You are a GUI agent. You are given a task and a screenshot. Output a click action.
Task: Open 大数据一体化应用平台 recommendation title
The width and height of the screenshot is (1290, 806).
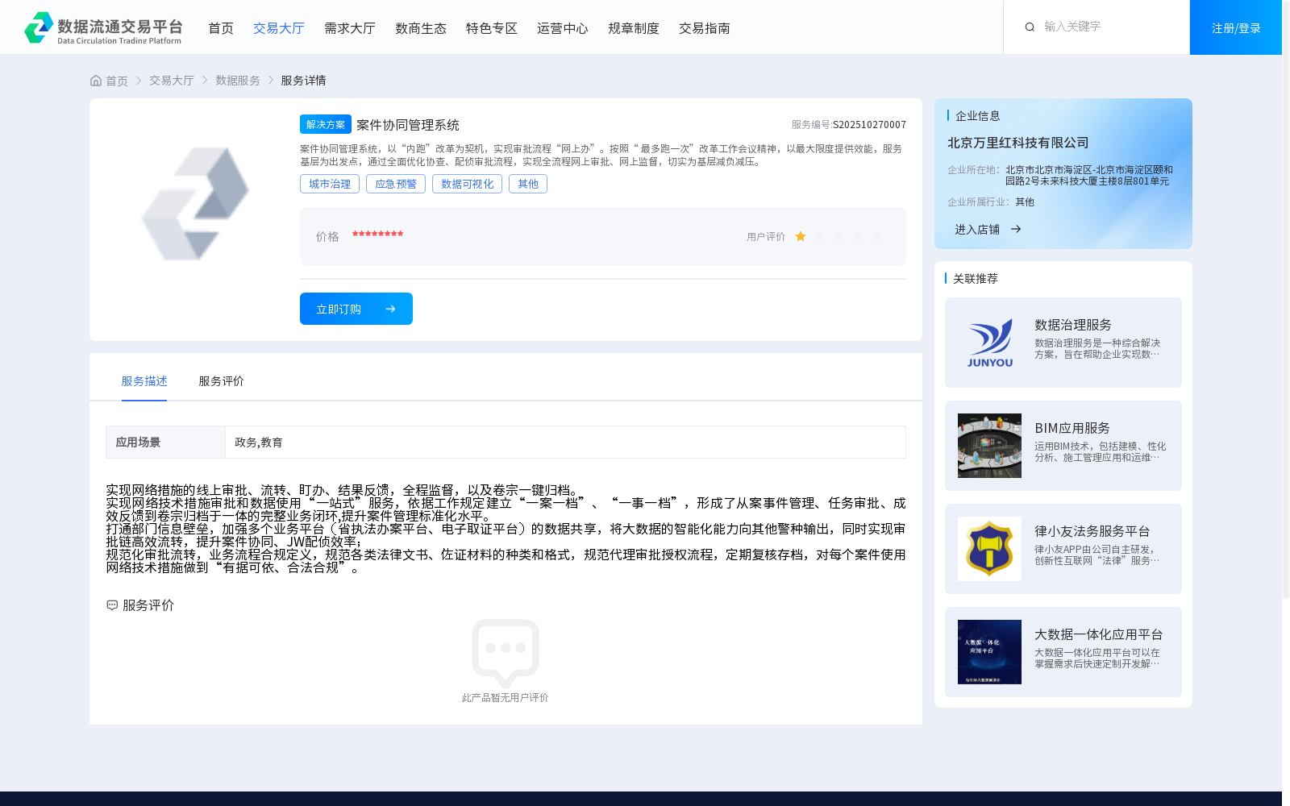(1099, 634)
